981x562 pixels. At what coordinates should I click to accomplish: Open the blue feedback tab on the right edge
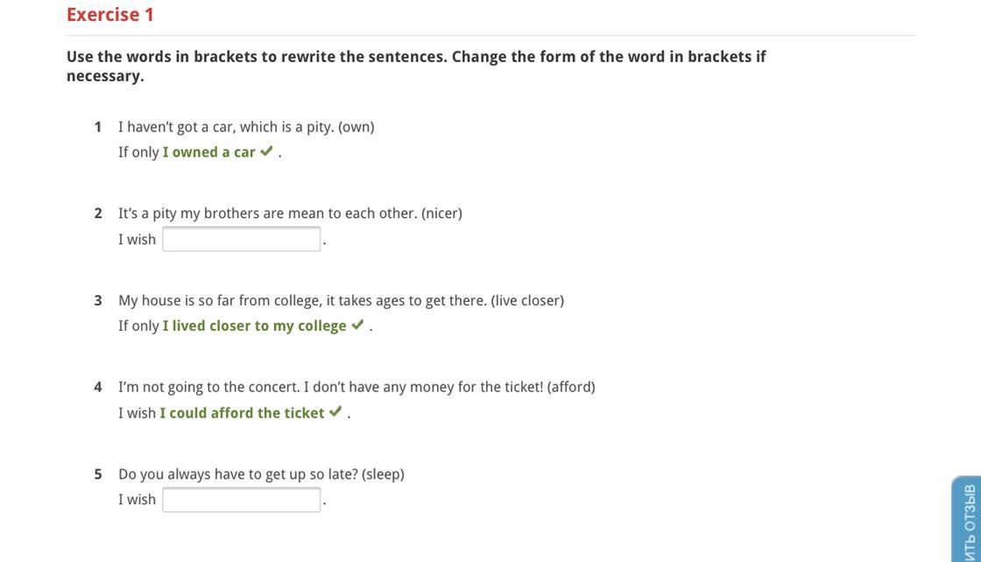tap(967, 520)
